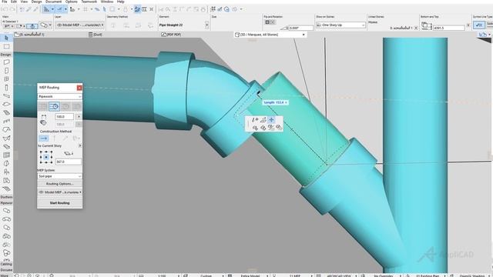Select the Object (person) tool in toolbox

click(6, 172)
